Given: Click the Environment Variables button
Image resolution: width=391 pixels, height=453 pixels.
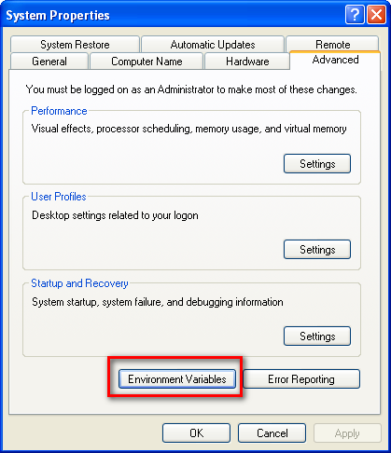Looking at the screenshot, I should coord(177,379).
